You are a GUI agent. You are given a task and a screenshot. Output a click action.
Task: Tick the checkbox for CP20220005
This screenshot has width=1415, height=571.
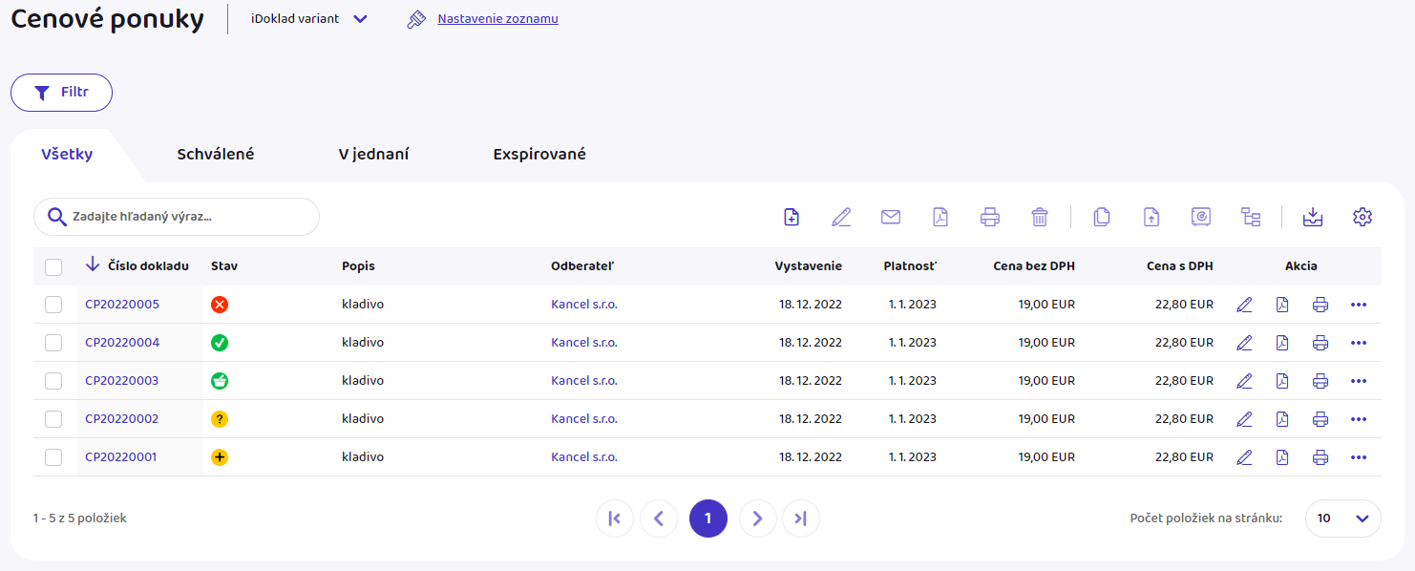53,305
